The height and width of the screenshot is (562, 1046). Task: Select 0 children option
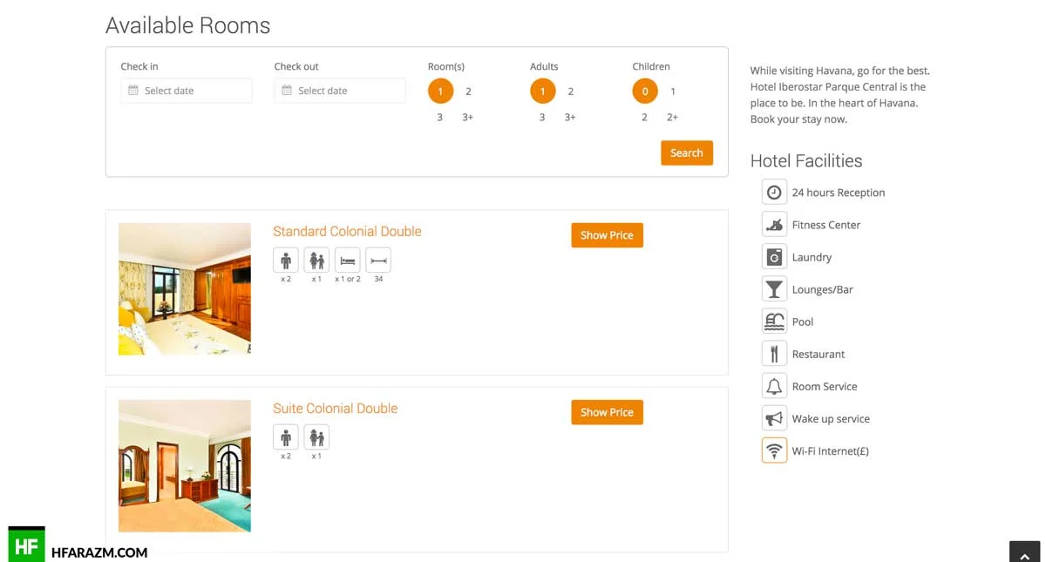coord(645,91)
